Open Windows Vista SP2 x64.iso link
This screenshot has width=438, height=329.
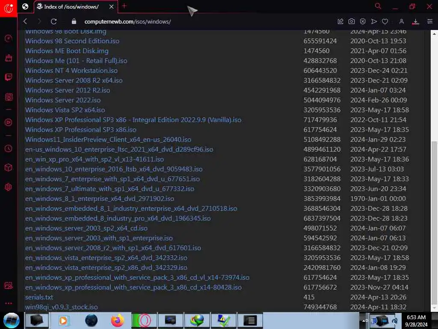(65, 110)
